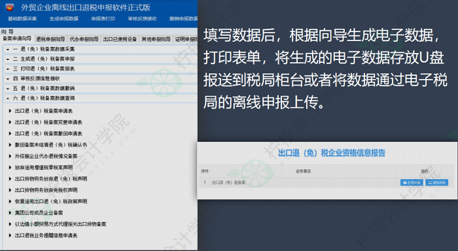The width and height of the screenshot is (458, 251).
Task: Expand section 五 退（免）税备案数据撤销
Action: pos(100,88)
